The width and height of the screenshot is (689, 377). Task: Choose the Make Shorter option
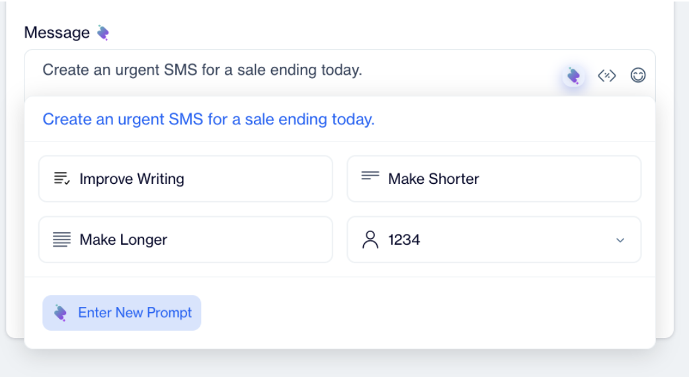[493, 179]
